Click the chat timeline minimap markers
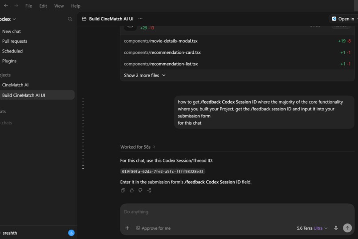Image resolution: width=358 pixels, height=239 pixels. click(x=83, y=133)
